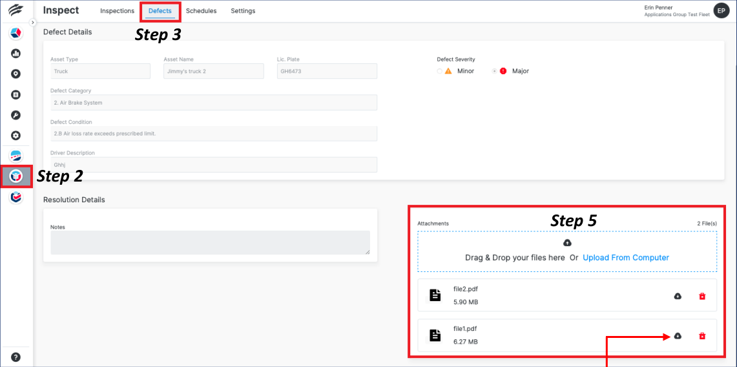The height and width of the screenshot is (367, 737).
Task: Go to the Schedules tab
Action: coord(201,11)
